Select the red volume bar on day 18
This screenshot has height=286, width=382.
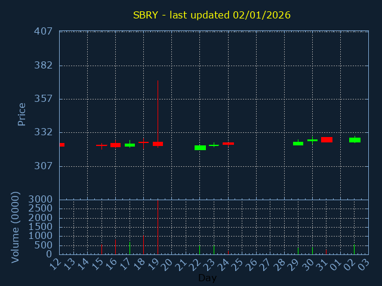tap(143, 245)
